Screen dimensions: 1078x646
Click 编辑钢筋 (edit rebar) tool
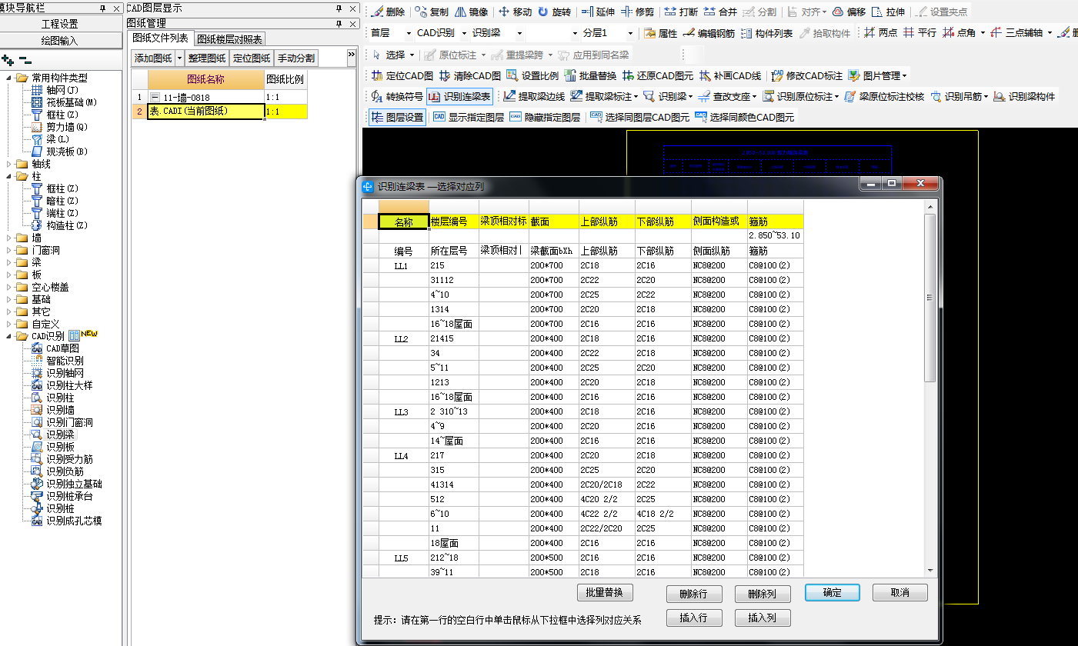709,33
